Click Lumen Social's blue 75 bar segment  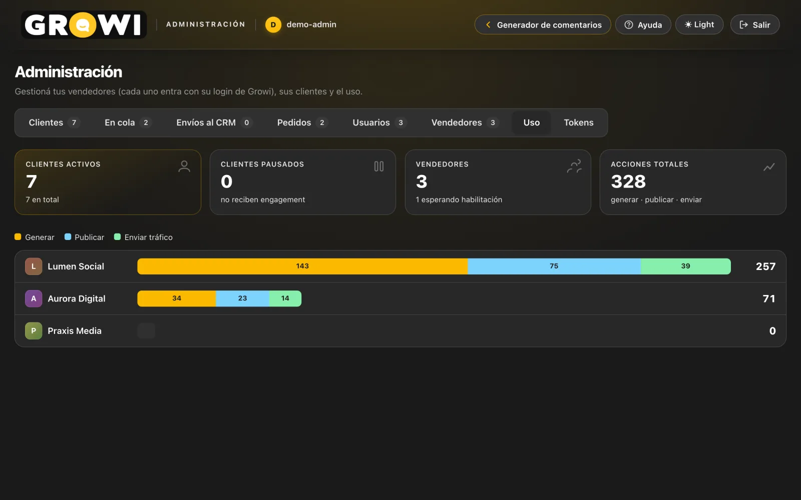pyautogui.click(x=554, y=266)
